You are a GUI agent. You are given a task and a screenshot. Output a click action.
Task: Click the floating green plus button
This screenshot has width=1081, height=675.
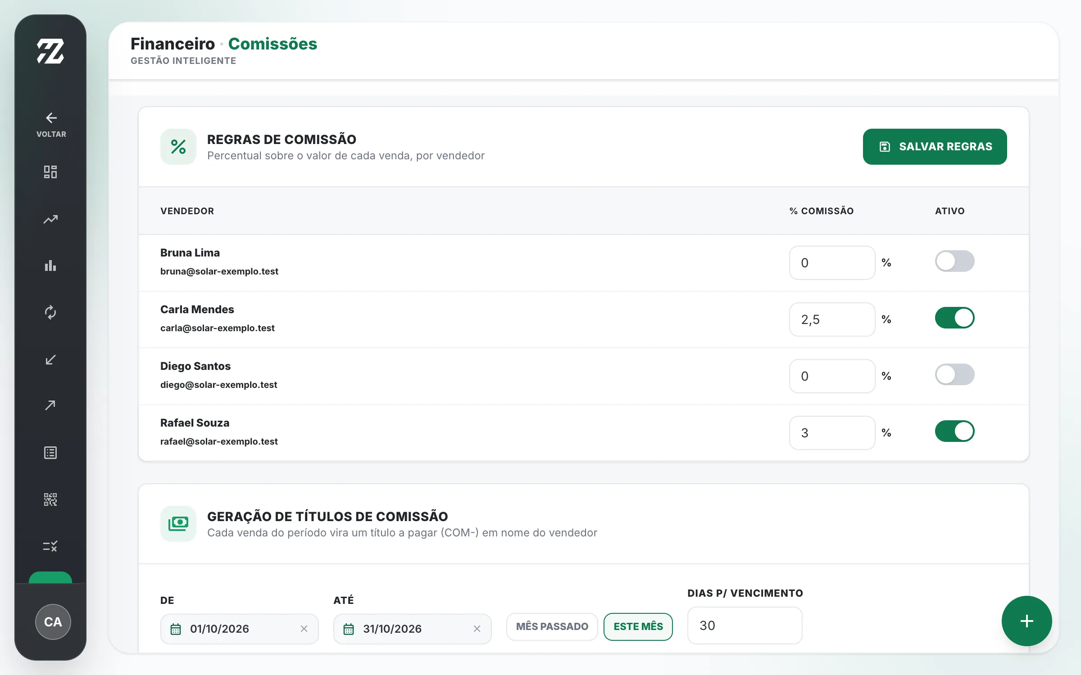[x=1026, y=621]
